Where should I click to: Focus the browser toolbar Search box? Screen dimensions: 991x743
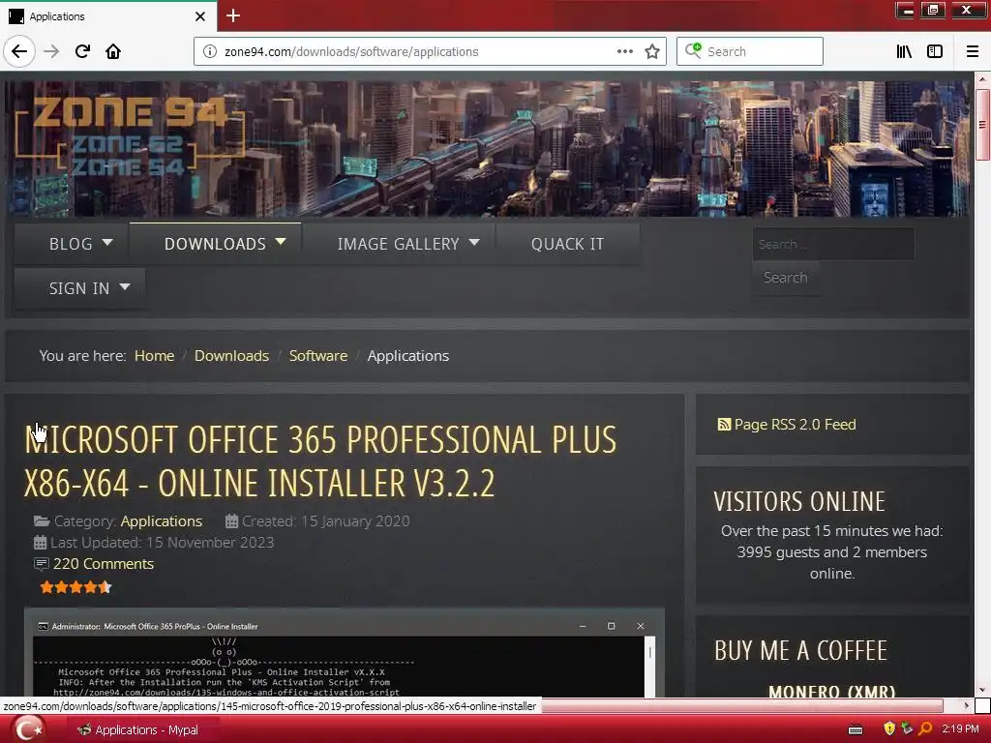coord(750,51)
